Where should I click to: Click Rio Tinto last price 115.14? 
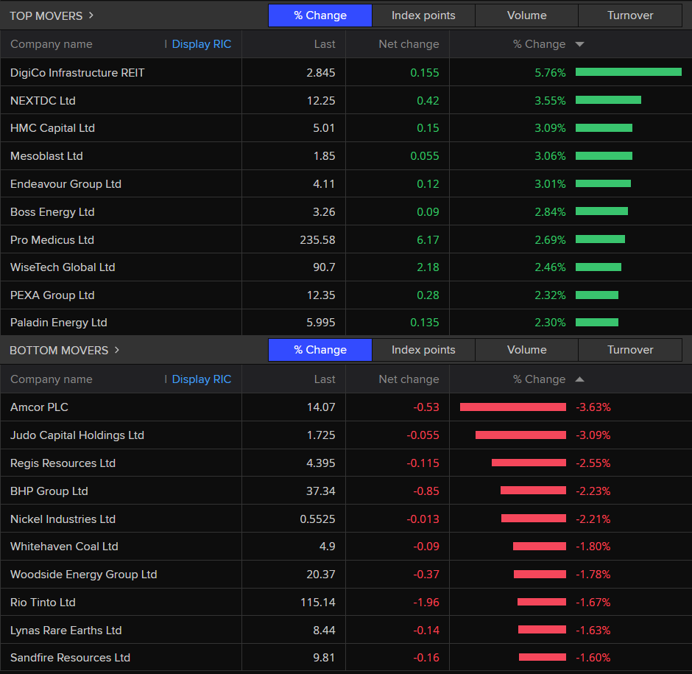[318, 603]
